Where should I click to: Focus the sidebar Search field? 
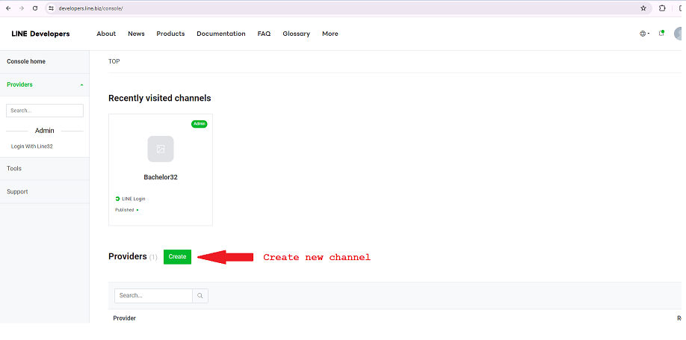coord(45,111)
